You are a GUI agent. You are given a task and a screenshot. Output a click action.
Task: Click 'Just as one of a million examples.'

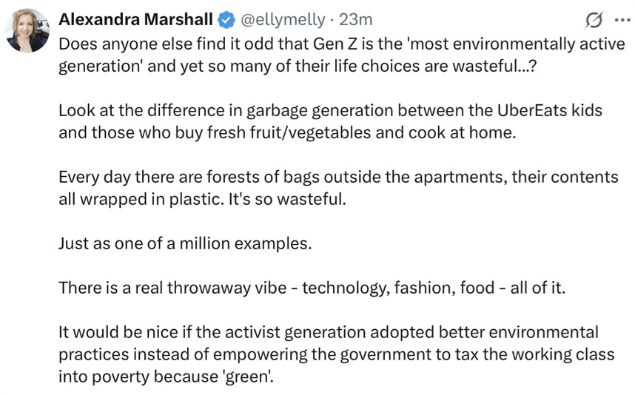click(x=186, y=243)
